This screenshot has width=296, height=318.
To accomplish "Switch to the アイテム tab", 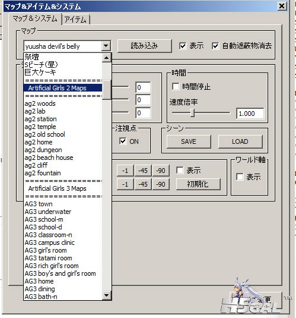I will coord(75,20).
